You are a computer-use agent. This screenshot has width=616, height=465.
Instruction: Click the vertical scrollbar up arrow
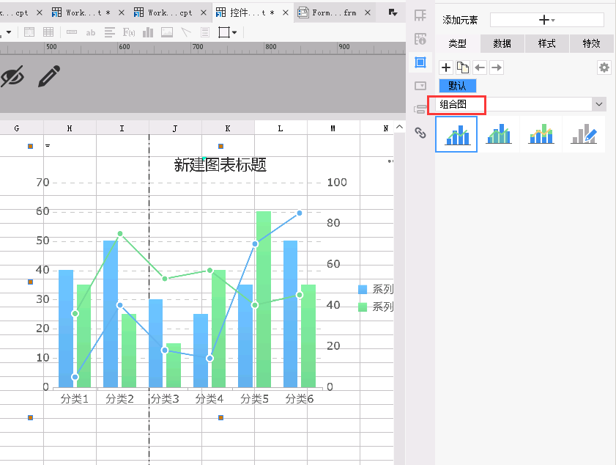[x=399, y=127]
